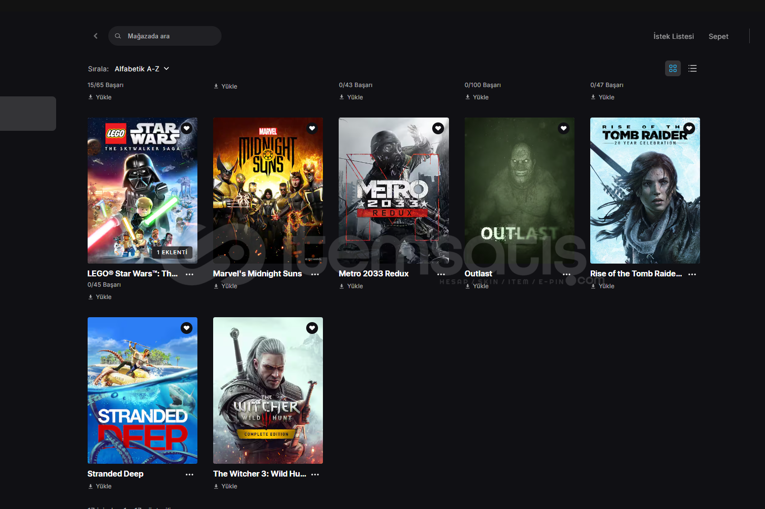Click the 15/65 Başarı text
This screenshot has height=509, width=765.
click(x=105, y=85)
